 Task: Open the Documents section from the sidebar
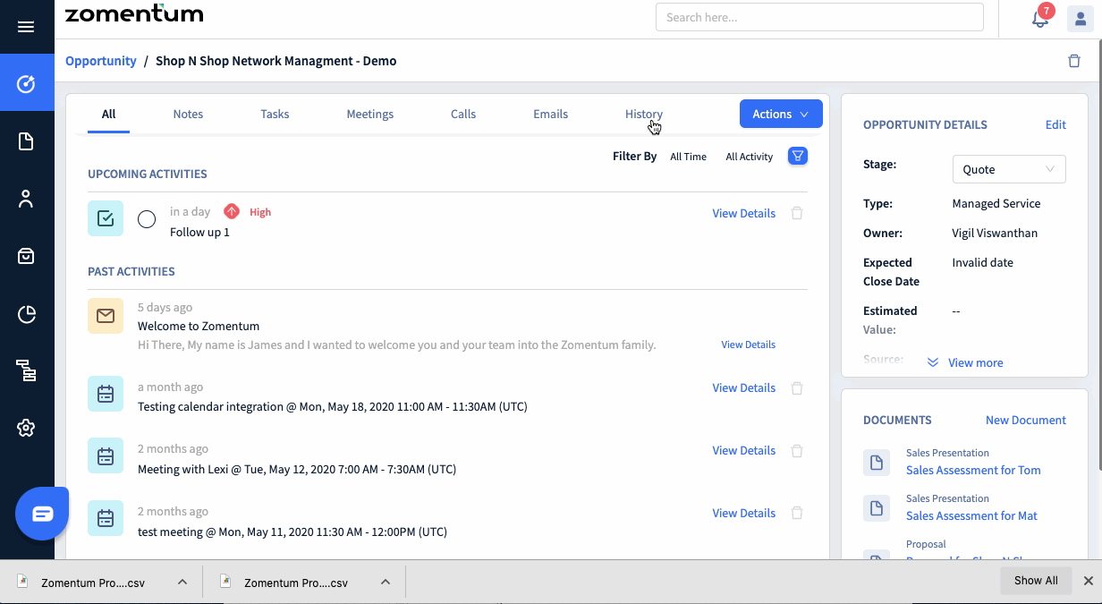(27, 140)
